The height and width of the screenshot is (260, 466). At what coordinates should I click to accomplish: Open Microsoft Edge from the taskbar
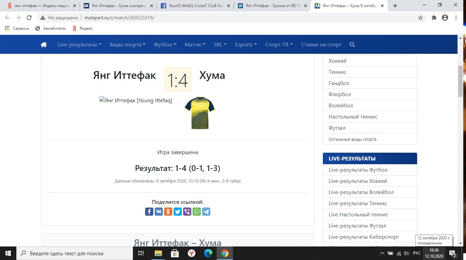click(x=208, y=253)
